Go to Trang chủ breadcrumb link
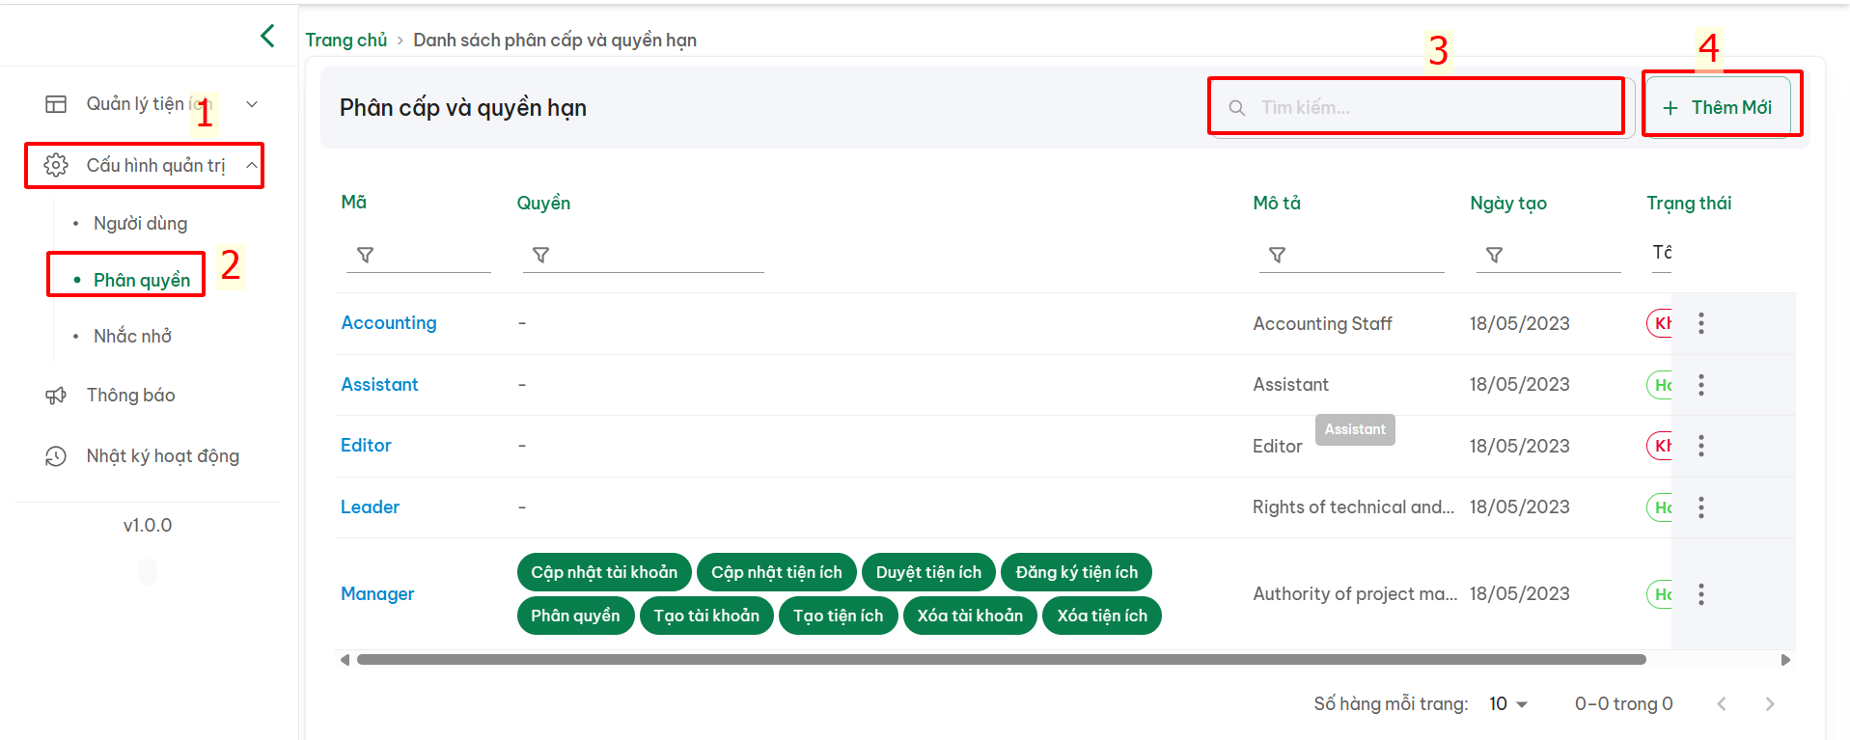 click(345, 41)
